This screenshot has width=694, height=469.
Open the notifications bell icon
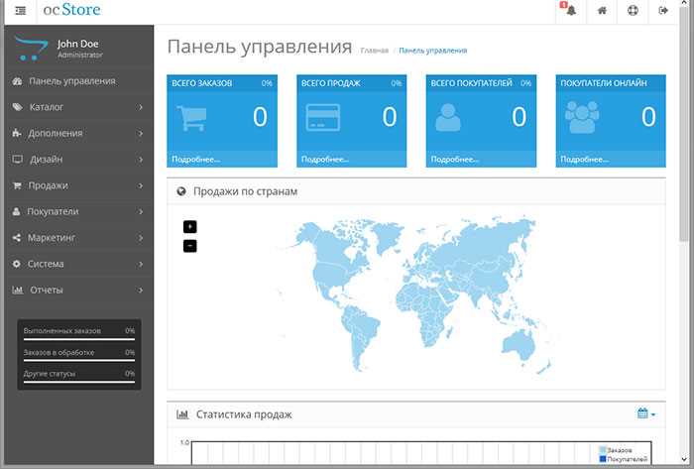[570, 10]
